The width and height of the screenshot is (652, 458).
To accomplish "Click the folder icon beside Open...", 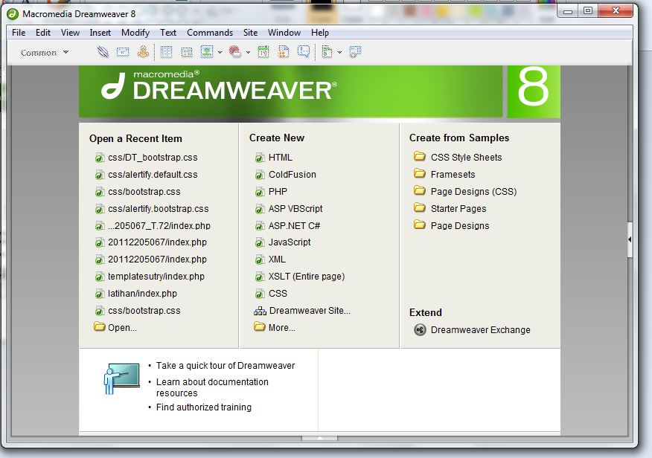I will [100, 326].
